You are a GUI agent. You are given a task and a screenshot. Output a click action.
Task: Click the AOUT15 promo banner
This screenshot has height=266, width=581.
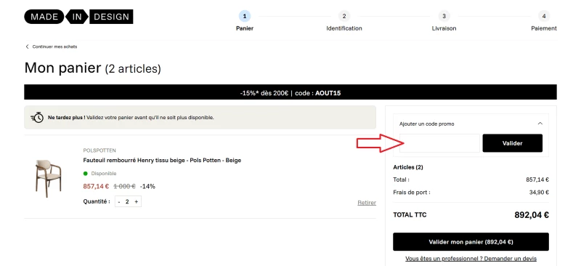click(x=290, y=92)
